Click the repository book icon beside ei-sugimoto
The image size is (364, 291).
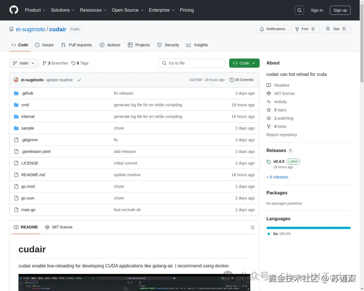pos(11,29)
